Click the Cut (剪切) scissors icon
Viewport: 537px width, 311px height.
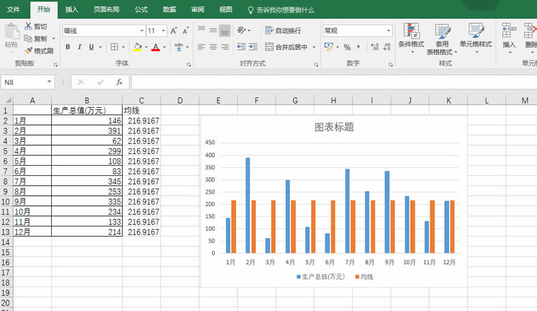coord(29,26)
